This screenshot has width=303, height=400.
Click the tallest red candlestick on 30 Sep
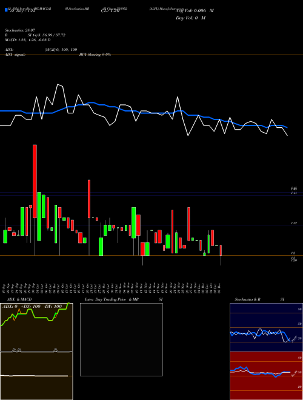point(35,181)
